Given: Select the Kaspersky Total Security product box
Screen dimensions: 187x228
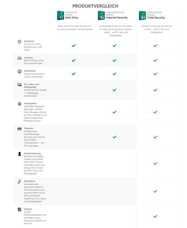Looking at the screenshot, I should [142, 16].
